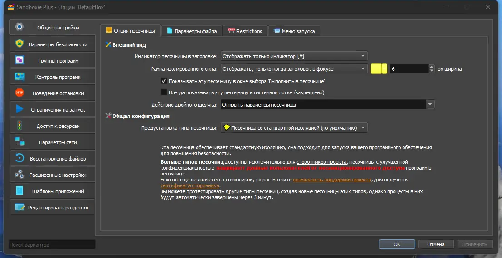This screenshot has height=258, width=502.
Task: Open the Доступ к ресурсам section
Action: pos(53,126)
